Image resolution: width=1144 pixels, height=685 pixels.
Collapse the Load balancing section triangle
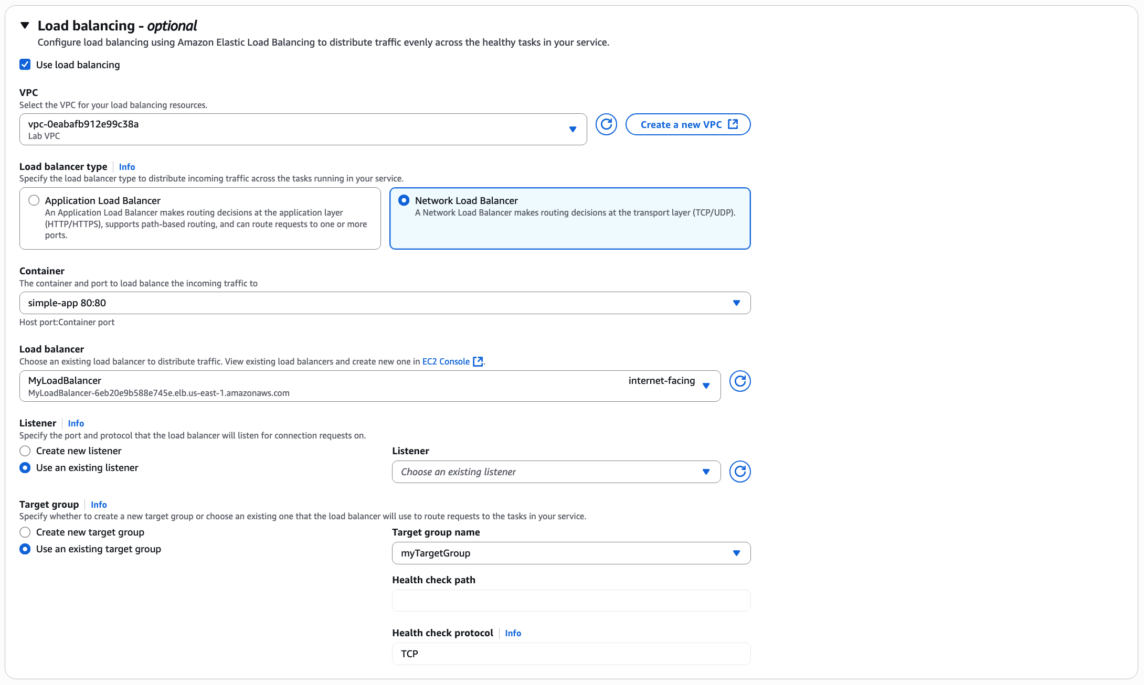click(x=25, y=25)
